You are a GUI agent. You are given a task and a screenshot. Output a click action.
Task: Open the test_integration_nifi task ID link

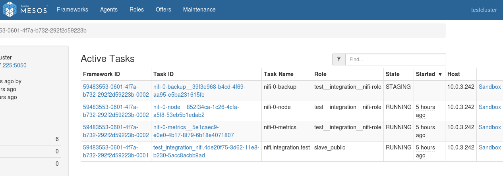coord(206,151)
